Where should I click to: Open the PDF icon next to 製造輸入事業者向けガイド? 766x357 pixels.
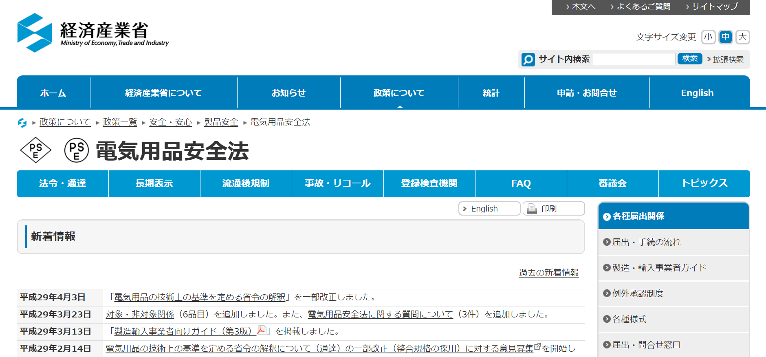[x=261, y=331]
